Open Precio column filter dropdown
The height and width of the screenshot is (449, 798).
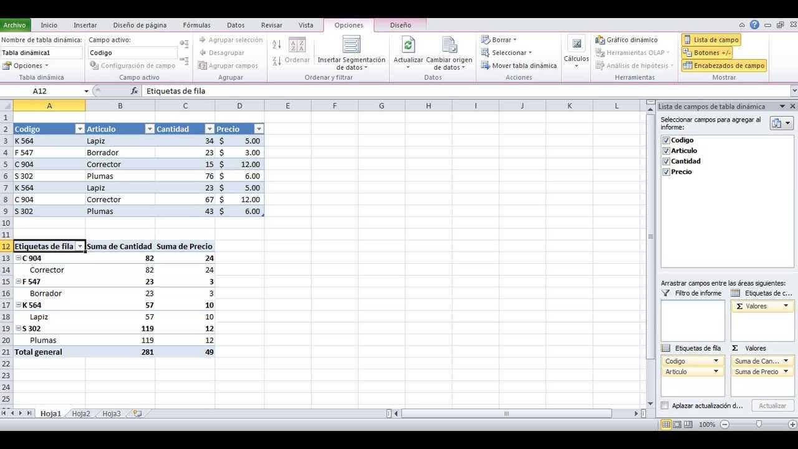pos(259,129)
